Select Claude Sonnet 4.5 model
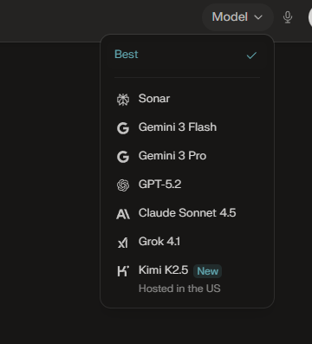This screenshot has width=312, height=344. pos(187,213)
